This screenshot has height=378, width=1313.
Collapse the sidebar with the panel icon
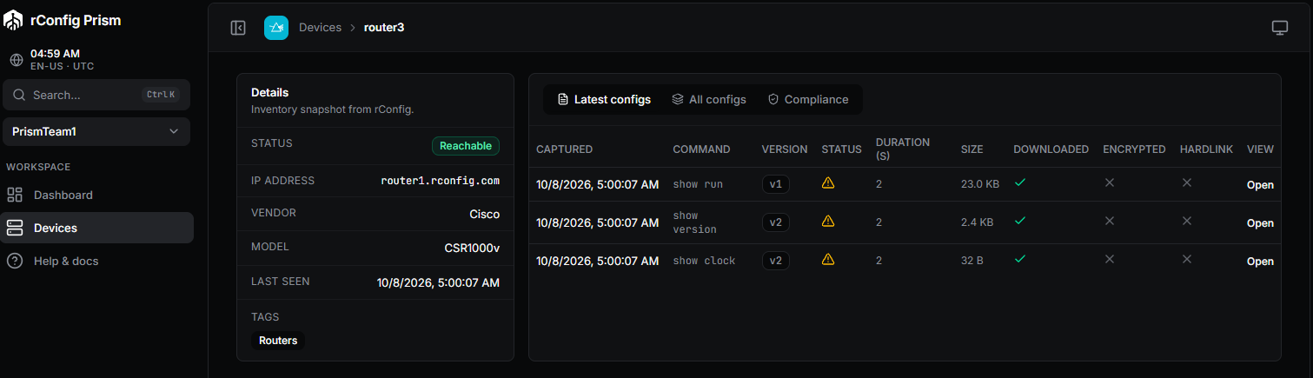[x=238, y=28]
